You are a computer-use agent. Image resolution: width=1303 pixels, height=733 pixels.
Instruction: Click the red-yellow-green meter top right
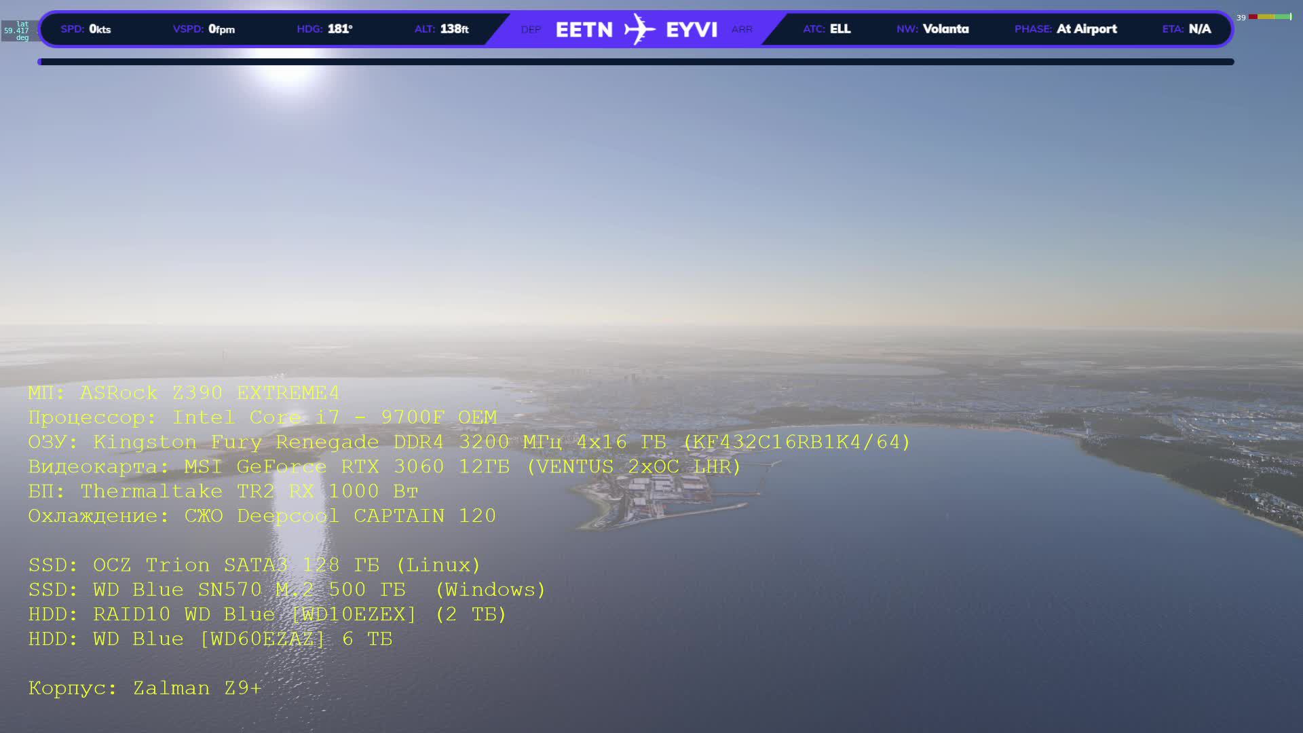(1270, 17)
